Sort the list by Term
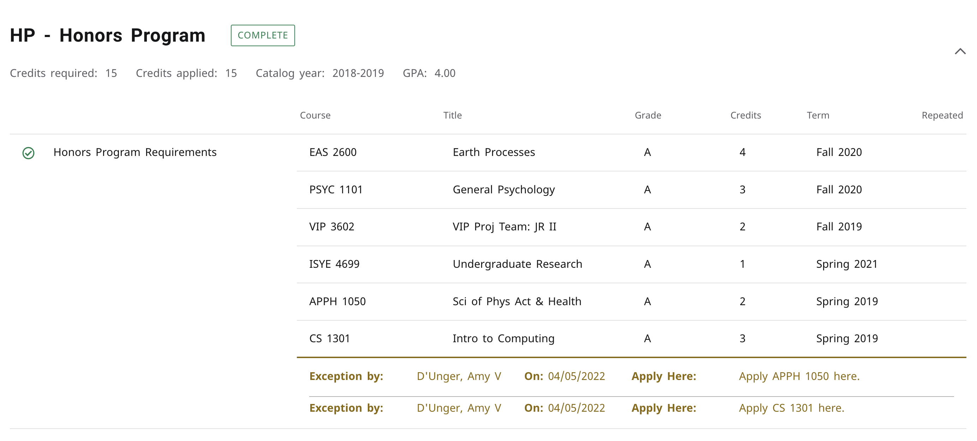 [818, 115]
